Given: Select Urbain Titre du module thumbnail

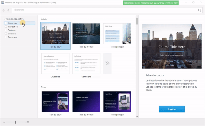Looking at the screenshot, I should [86, 33].
